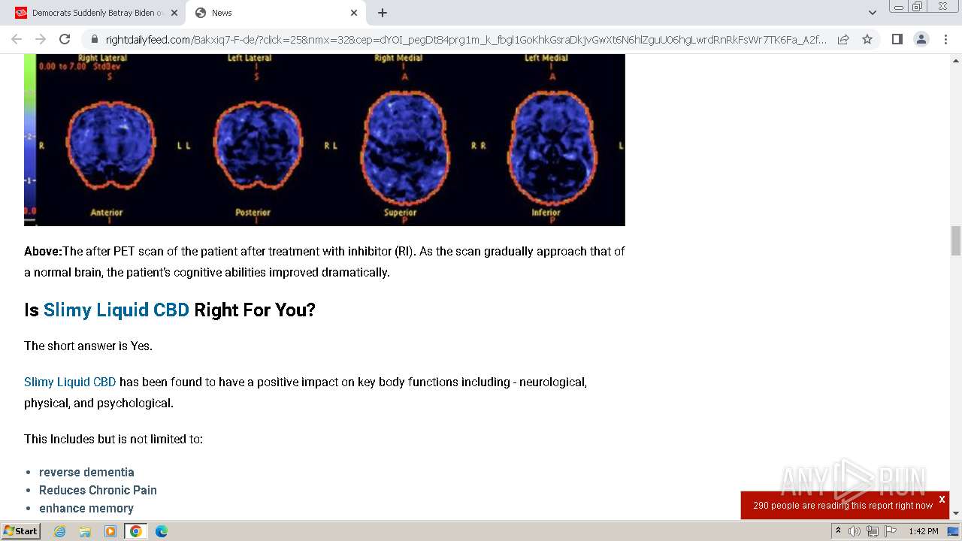Expand the tab search dropdown arrow
Image resolution: width=962 pixels, height=541 pixels.
pyautogui.click(x=873, y=13)
